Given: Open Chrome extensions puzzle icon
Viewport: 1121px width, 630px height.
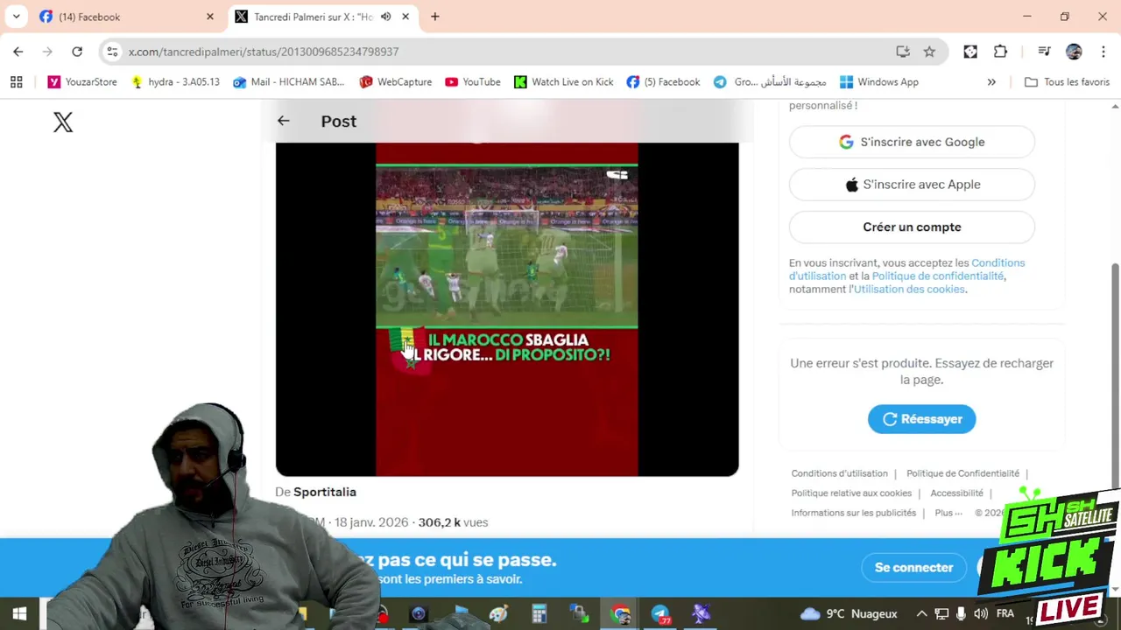Looking at the screenshot, I should coord(1000,52).
